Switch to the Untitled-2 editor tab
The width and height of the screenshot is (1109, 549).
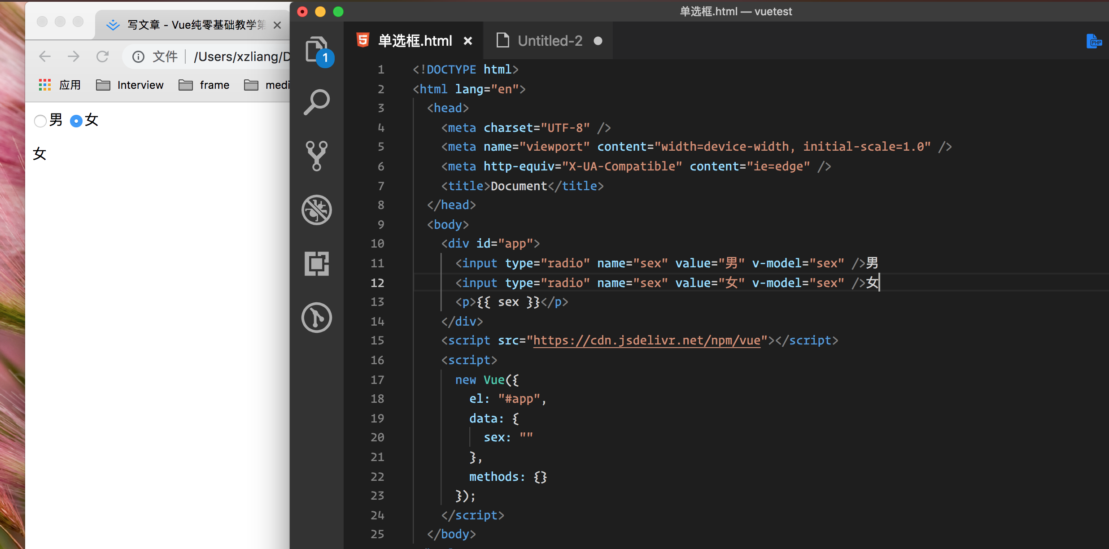tap(550, 41)
